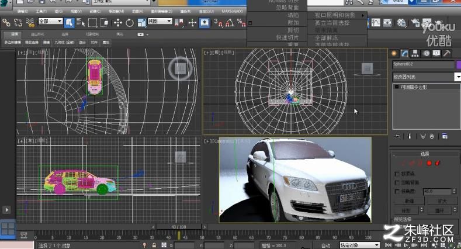Click the Select and Link chain icon

pyautogui.click(x=6, y=23)
